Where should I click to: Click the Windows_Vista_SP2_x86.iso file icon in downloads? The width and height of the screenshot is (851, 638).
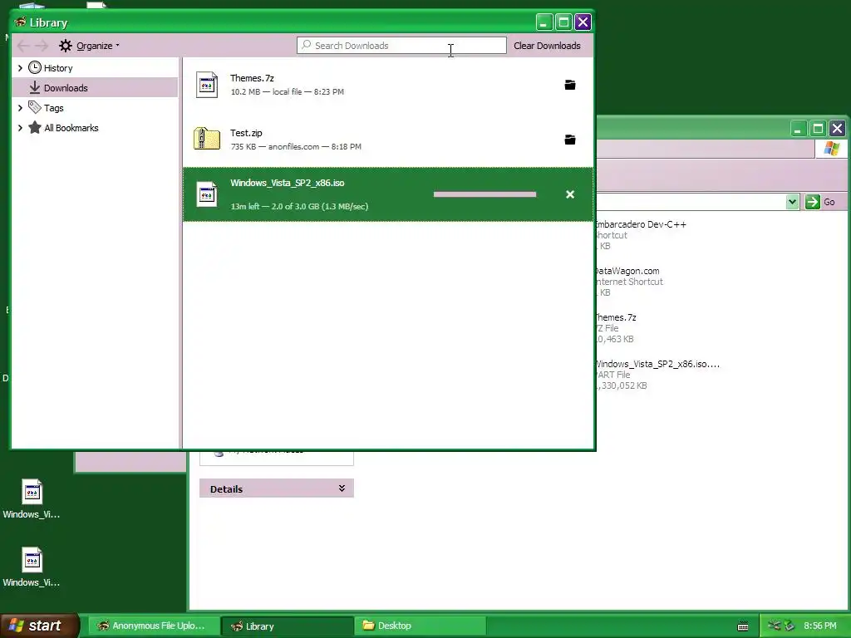click(x=207, y=194)
